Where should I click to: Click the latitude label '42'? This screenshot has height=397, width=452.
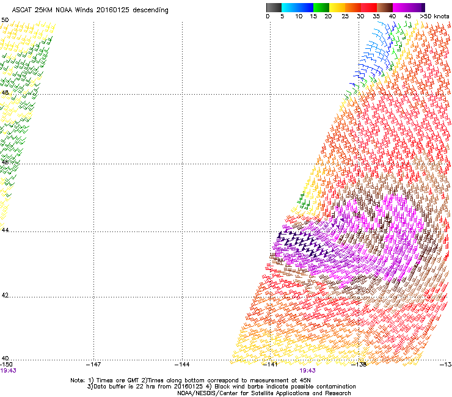coord(5,295)
